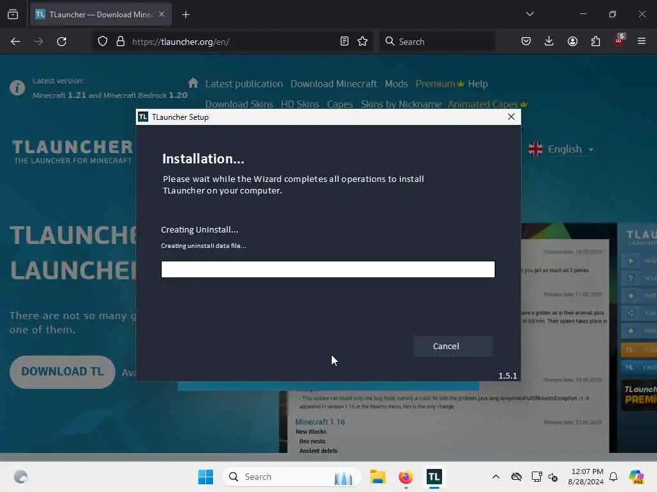Image resolution: width=657 pixels, height=492 pixels.
Task: Open Animated Capes link
Action: 488,104
